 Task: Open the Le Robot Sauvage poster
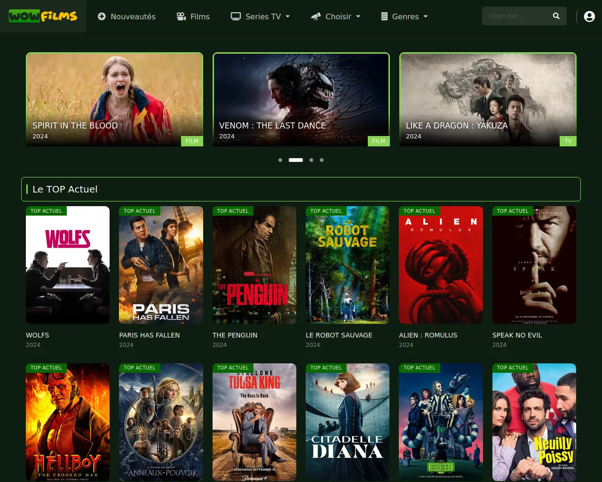(348, 265)
